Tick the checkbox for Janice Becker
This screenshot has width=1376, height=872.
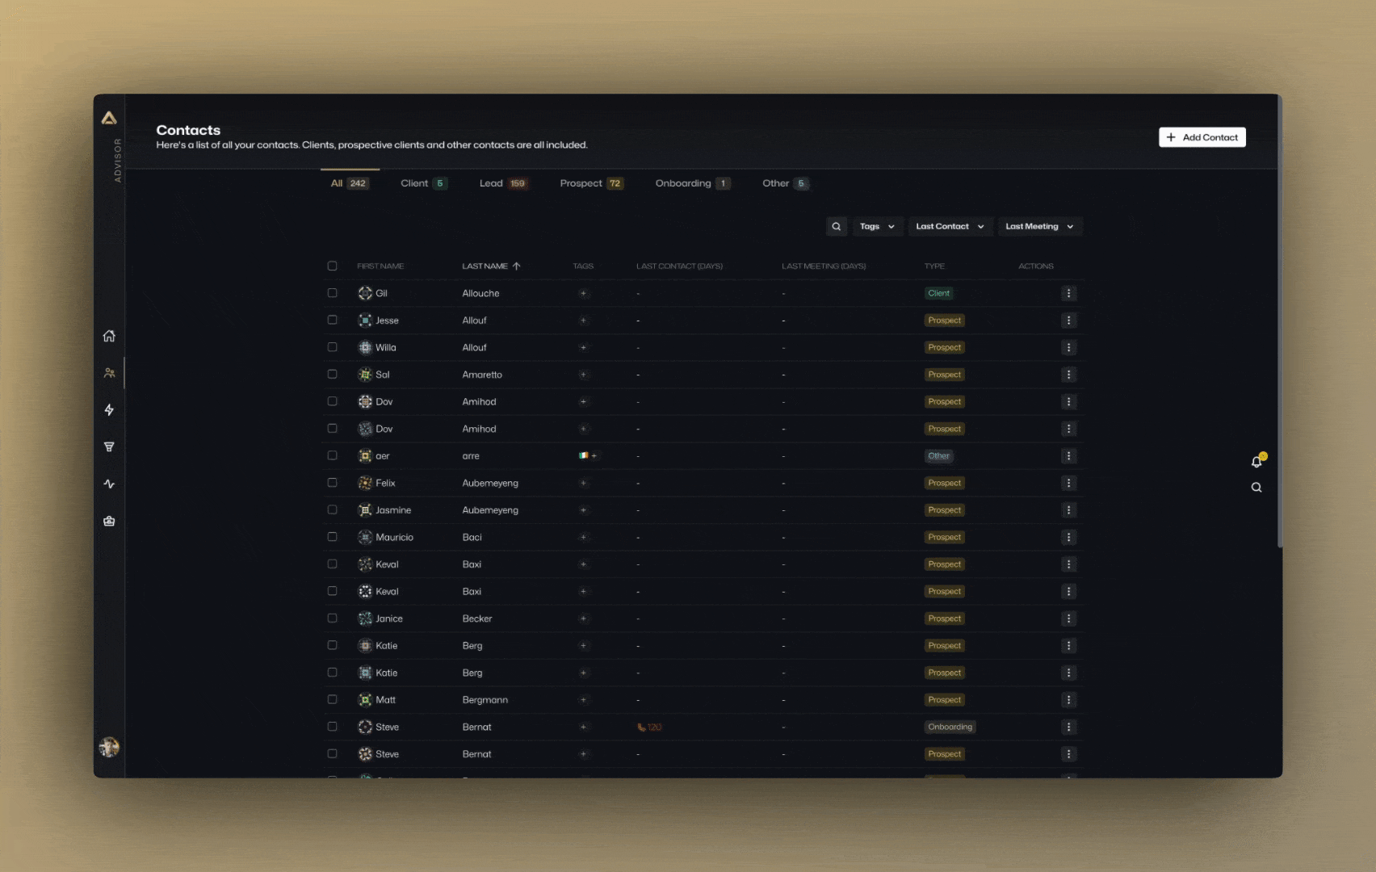point(332,618)
